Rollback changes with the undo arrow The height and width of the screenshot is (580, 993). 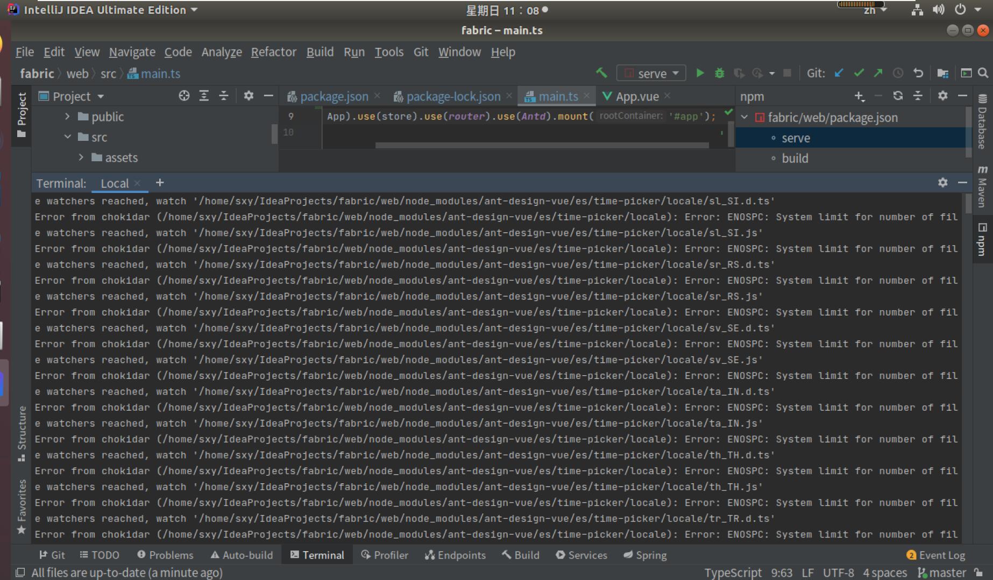click(x=918, y=73)
